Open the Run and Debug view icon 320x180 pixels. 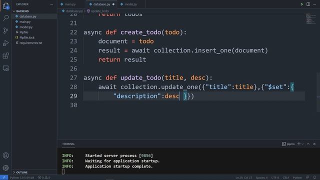coord(5,43)
